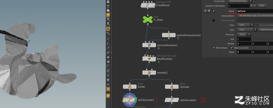Open the Precision 32-bit dropdown
The height and width of the screenshot is (108, 273).
[244, 34]
